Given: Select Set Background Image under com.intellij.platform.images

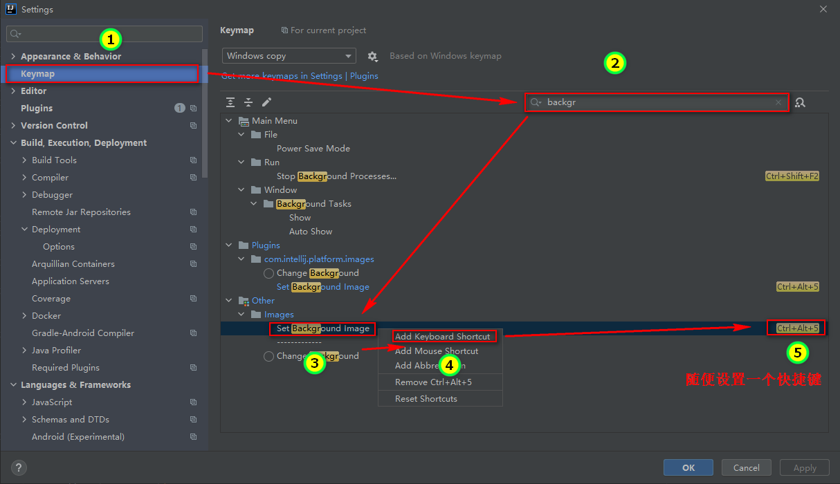Looking at the screenshot, I should coord(323,287).
